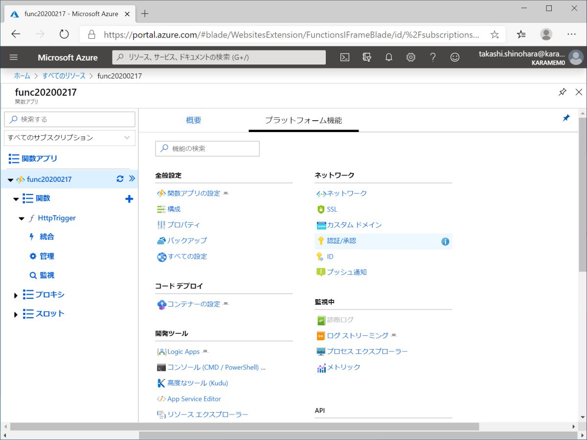This screenshot has width=587, height=440.
Task: Click the Kudu advanced tools icon
Action: [x=161, y=383]
